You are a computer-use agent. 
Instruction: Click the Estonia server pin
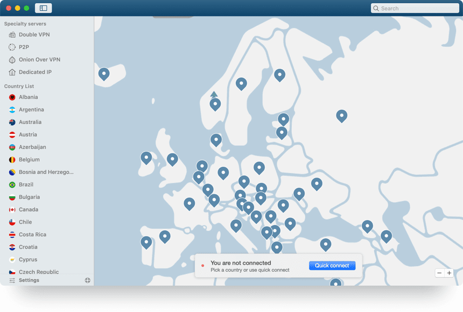point(284,119)
